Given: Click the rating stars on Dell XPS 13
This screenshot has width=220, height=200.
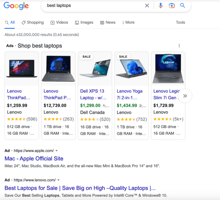Looking at the screenshot, I should click(x=89, y=119).
